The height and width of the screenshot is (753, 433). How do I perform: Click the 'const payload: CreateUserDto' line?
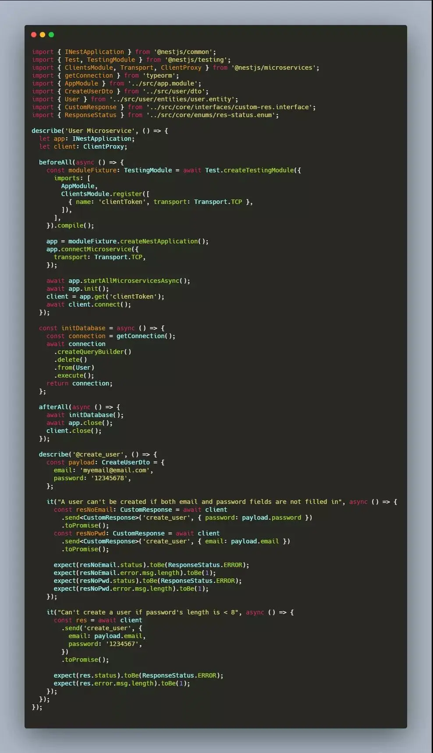105,462
